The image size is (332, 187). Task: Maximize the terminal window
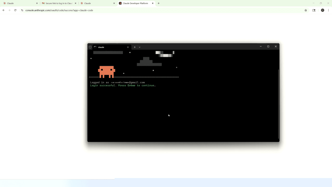(x=268, y=46)
